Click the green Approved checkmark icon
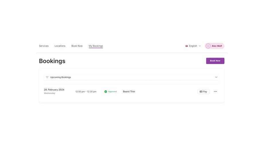264x148 pixels. point(106,92)
